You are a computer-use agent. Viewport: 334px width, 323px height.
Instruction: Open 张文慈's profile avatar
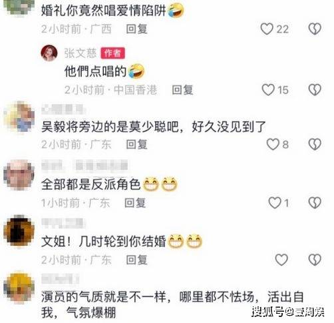pyautogui.click(x=49, y=53)
